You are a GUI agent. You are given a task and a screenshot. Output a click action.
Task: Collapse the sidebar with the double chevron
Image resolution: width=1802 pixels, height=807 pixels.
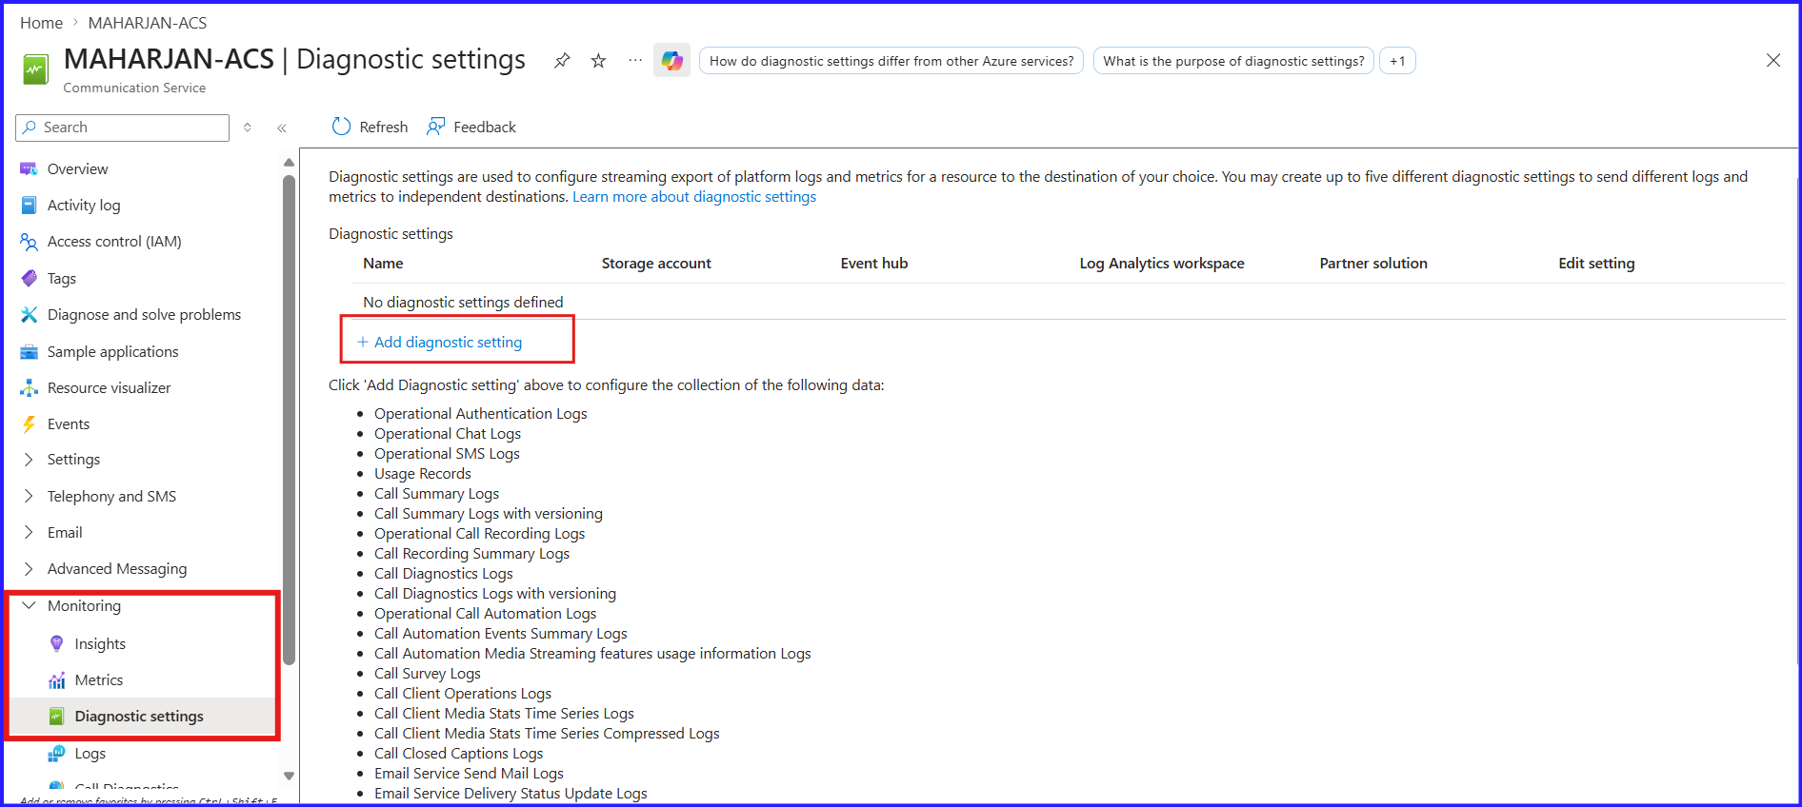pos(282,128)
